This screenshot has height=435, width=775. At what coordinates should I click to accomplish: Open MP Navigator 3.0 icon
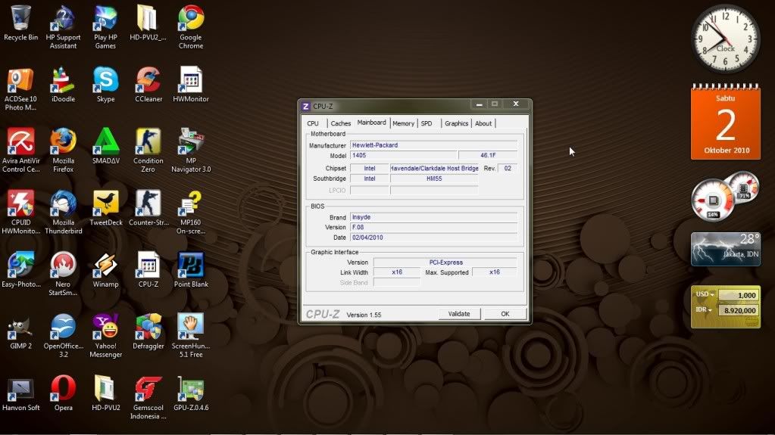191,151
